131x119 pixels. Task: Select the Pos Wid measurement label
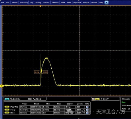tap(14, 107)
